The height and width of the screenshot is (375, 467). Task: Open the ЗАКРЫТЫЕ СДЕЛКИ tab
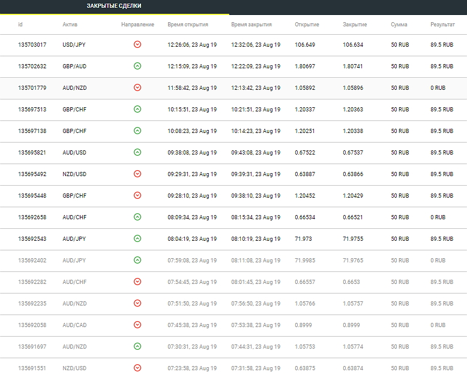click(x=114, y=6)
